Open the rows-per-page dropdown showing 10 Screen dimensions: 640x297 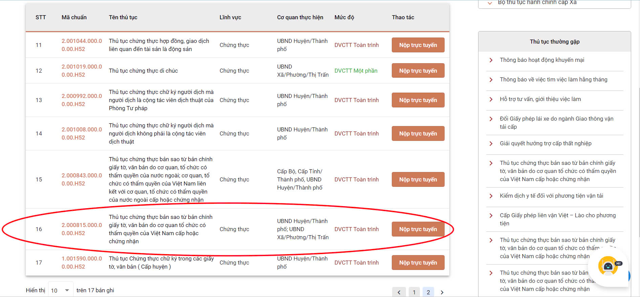pos(61,290)
